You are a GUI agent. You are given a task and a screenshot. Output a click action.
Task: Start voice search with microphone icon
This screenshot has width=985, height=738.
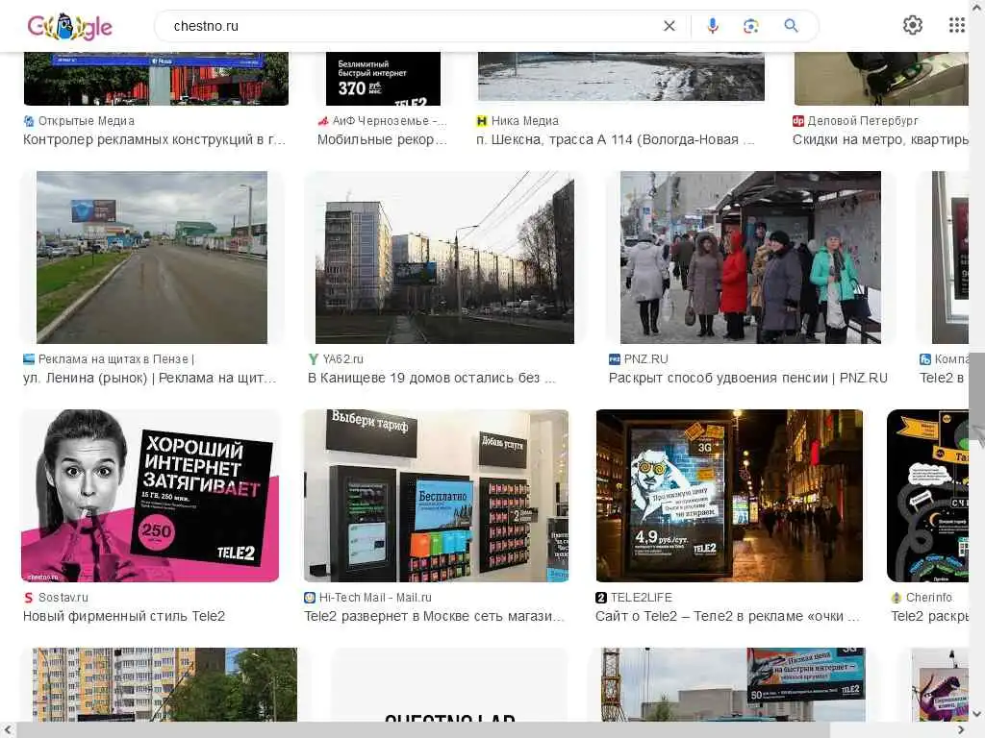[x=713, y=26]
